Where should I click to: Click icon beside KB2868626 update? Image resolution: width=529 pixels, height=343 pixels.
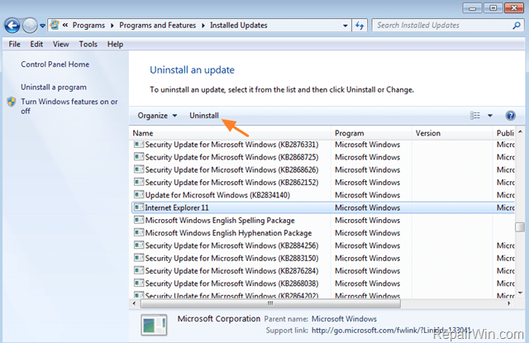point(139,169)
